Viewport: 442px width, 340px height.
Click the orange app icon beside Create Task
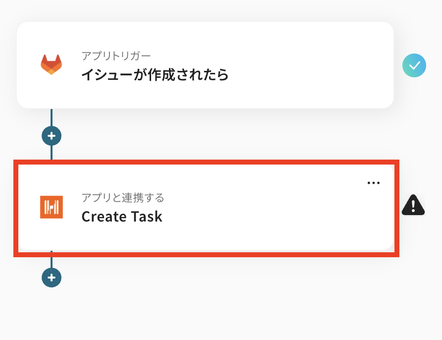click(x=52, y=207)
